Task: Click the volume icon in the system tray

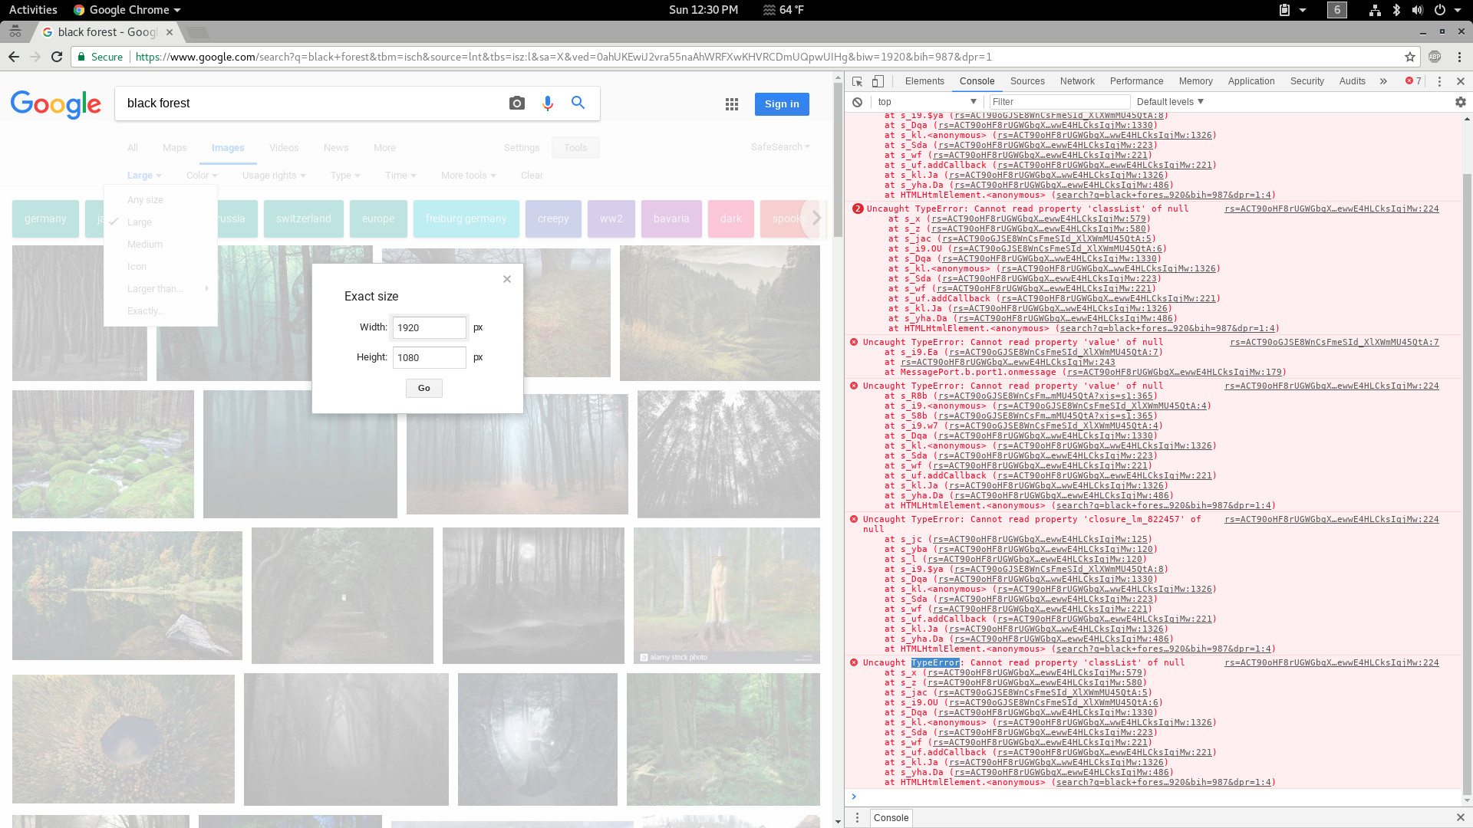Action: (x=1418, y=10)
